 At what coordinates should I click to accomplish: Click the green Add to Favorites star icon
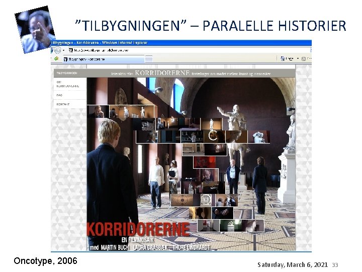tap(56, 59)
